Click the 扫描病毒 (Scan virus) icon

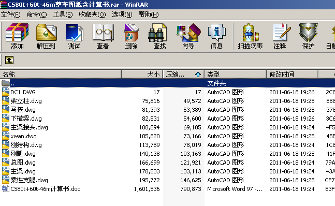pyautogui.click(x=250, y=36)
